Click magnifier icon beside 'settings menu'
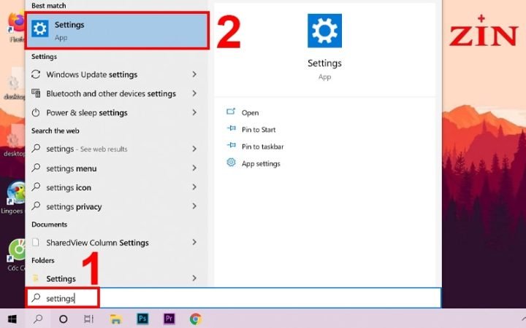 click(x=36, y=168)
